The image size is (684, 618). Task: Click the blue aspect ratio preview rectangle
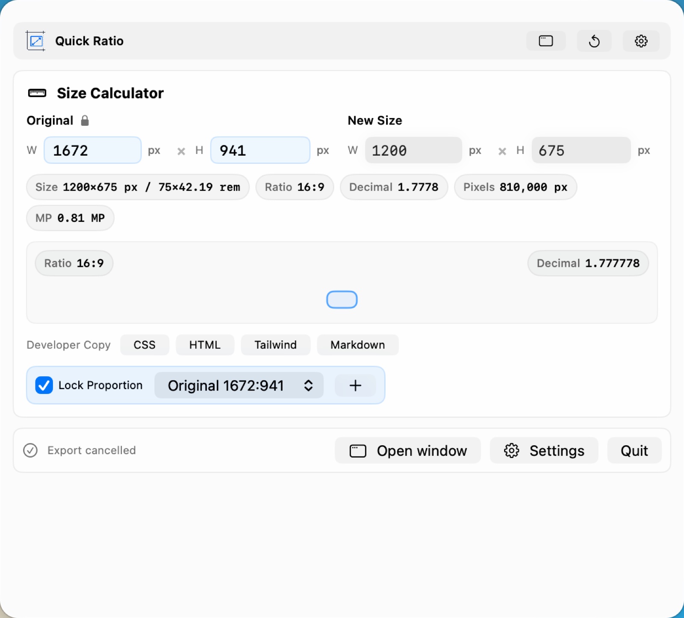(x=342, y=299)
